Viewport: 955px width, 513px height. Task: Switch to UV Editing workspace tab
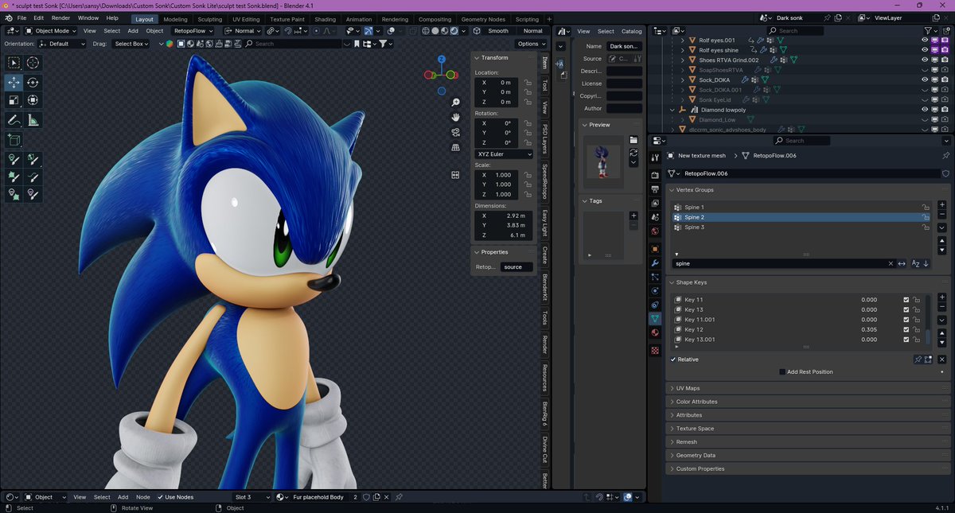[x=246, y=19]
